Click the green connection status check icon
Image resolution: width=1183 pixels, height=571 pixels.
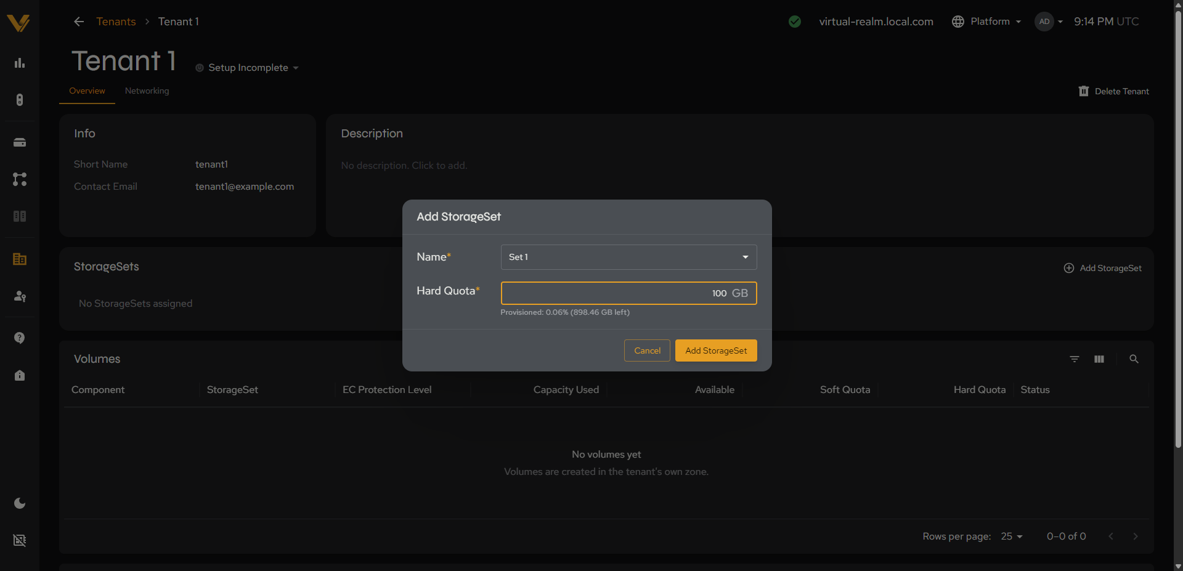pos(795,22)
